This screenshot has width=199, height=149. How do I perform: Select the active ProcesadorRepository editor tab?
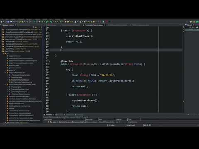[94, 25]
